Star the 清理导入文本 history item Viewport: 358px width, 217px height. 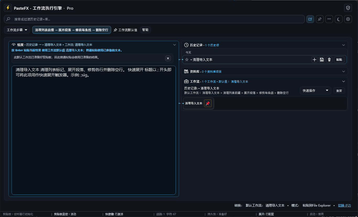point(187,60)
